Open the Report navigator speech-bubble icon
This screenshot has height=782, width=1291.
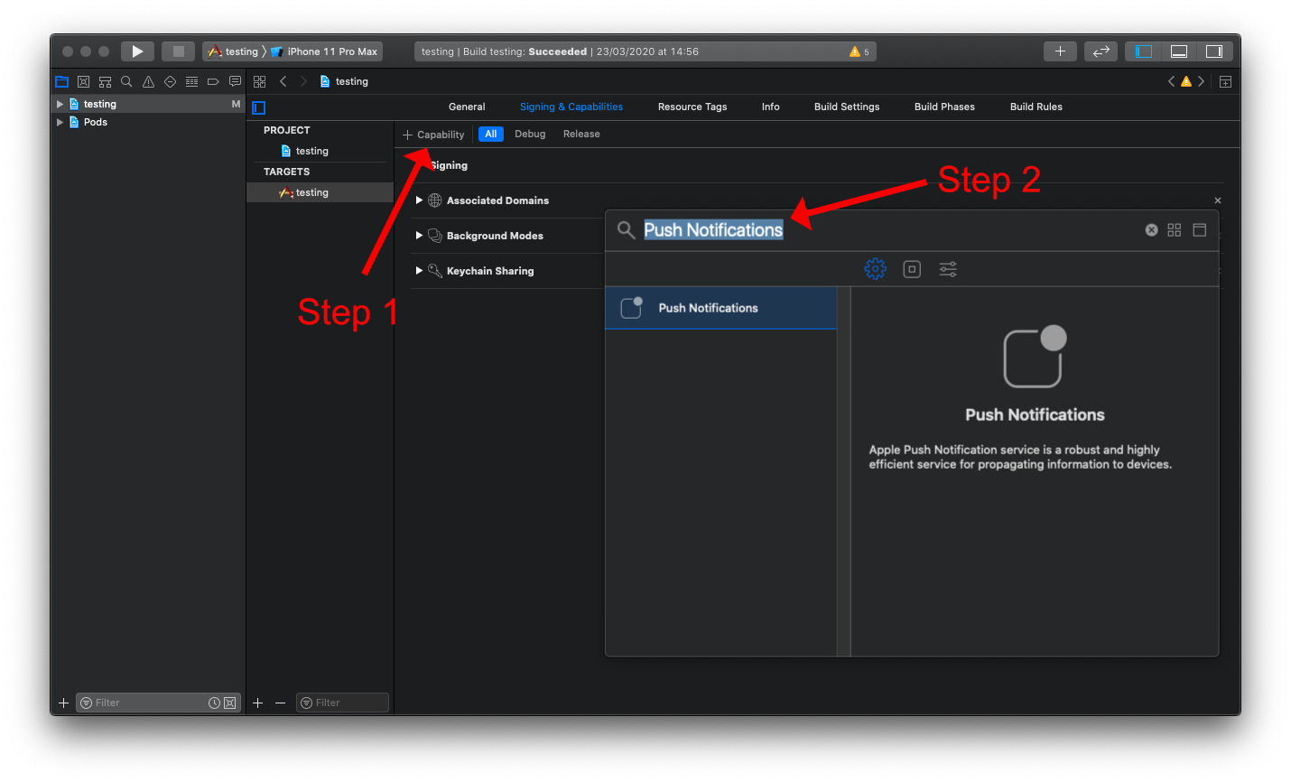235,81
